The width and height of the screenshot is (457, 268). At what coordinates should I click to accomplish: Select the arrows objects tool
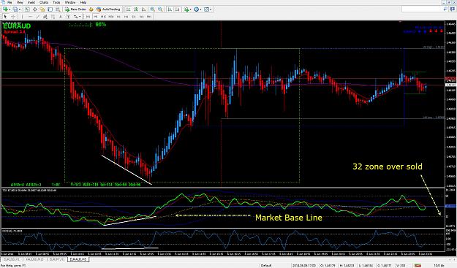(x=76, y=17)
